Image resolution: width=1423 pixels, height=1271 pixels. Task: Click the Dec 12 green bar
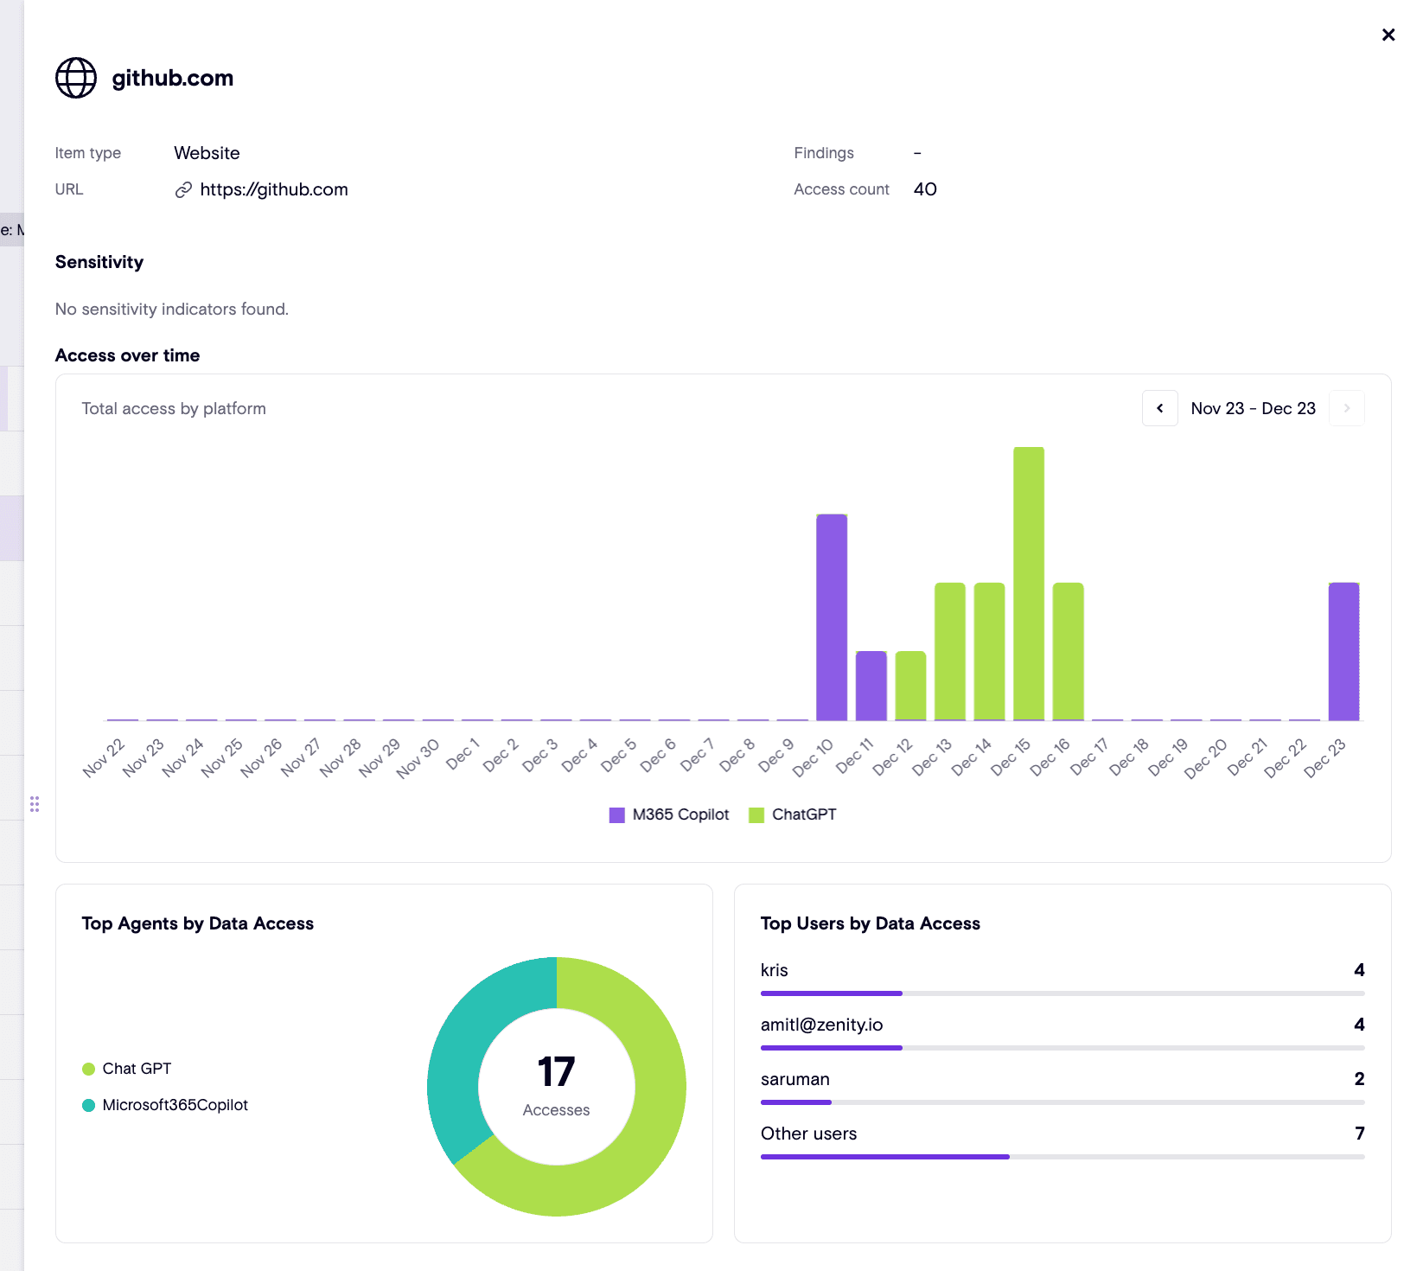(910, 686)
